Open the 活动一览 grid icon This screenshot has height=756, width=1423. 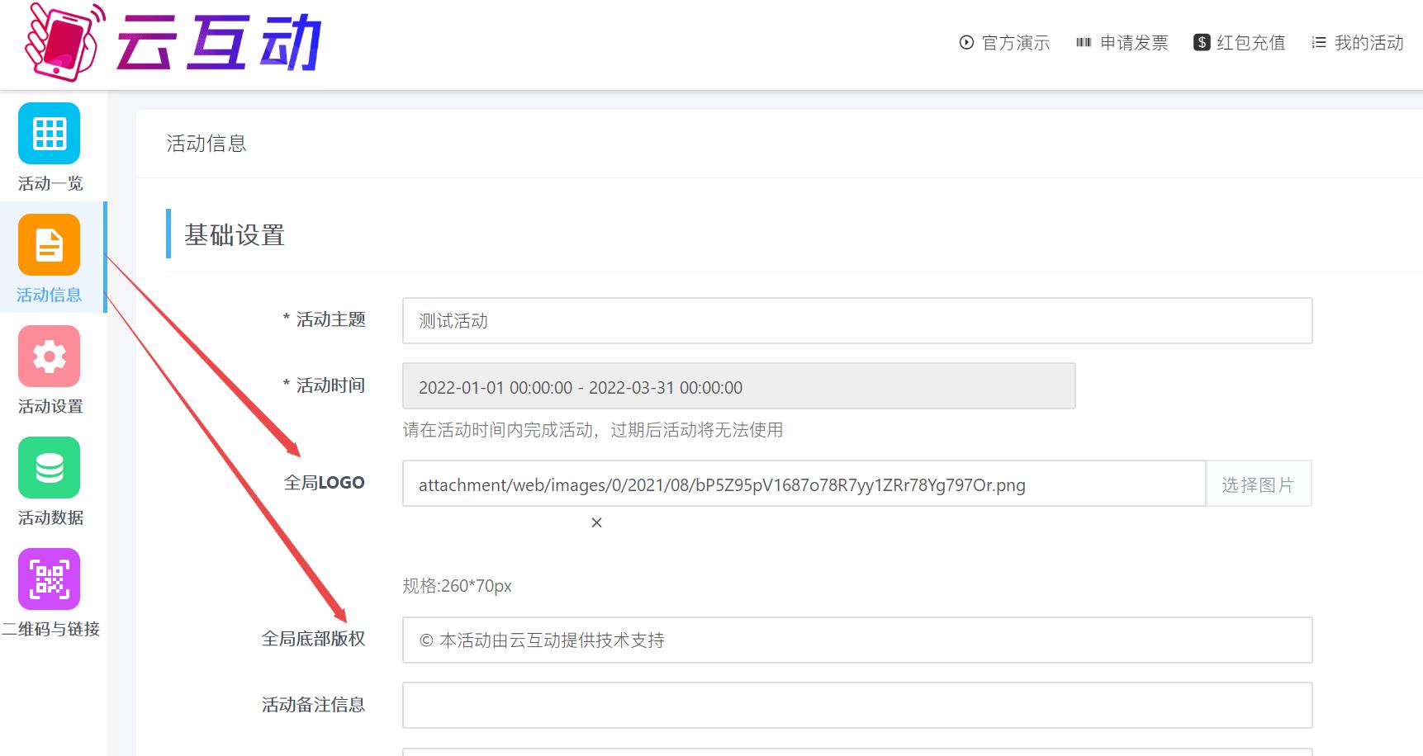[50, 134]
